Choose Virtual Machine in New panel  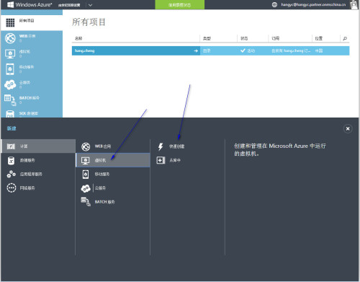tap(113, 160)
